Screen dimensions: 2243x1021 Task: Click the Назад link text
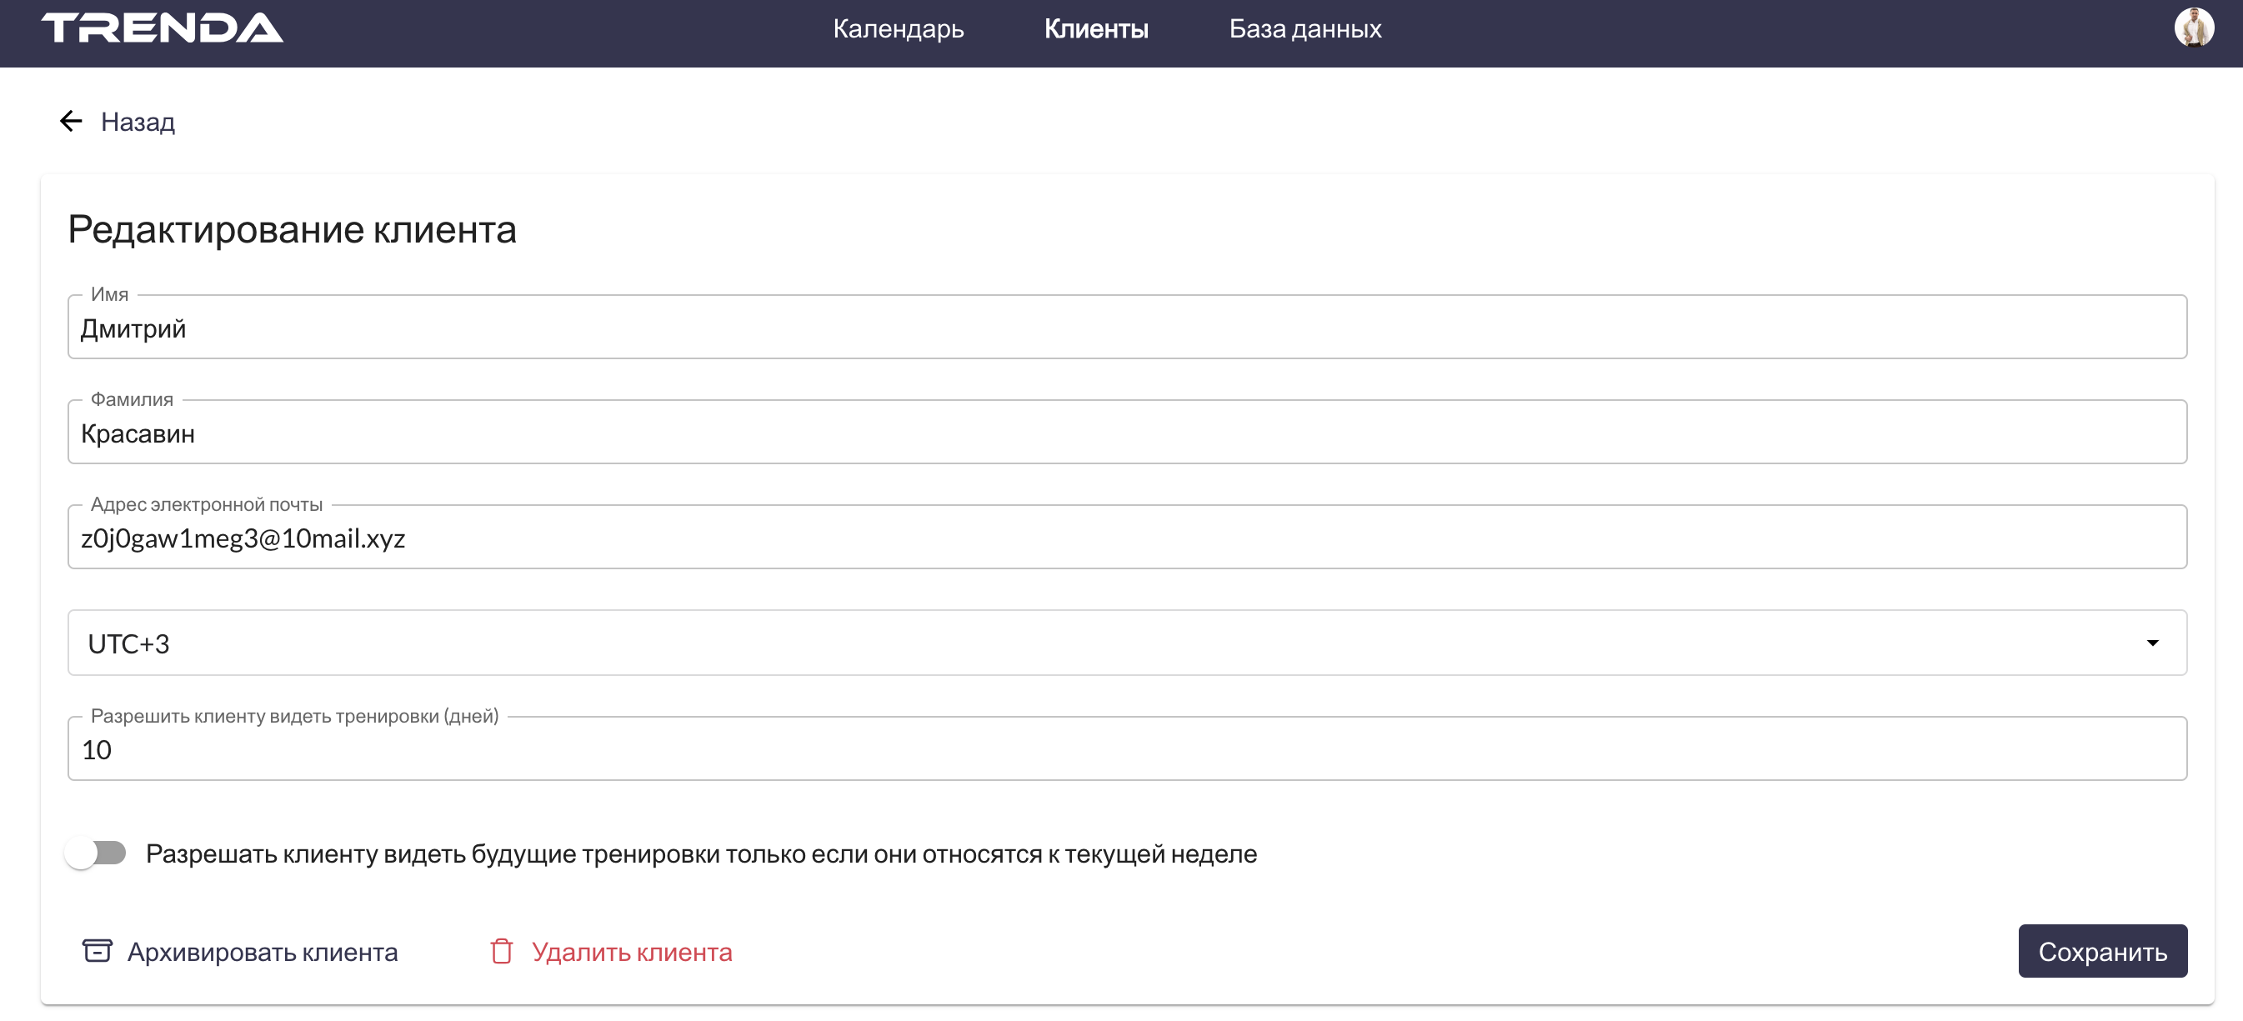(138, 122)
